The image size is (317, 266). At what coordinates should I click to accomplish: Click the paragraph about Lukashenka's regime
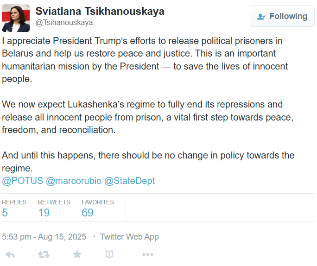click(148, 117)
